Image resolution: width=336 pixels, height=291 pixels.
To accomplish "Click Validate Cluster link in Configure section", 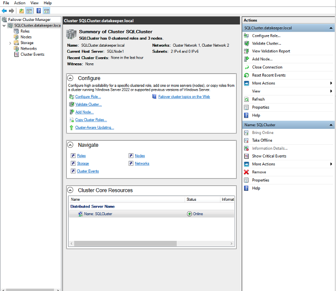I will pyautogui.click(x=88, y=104).
